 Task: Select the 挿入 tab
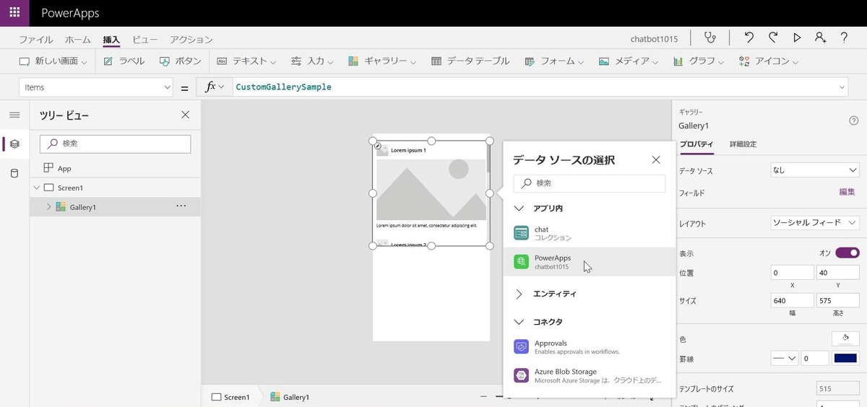click(111, 40)
